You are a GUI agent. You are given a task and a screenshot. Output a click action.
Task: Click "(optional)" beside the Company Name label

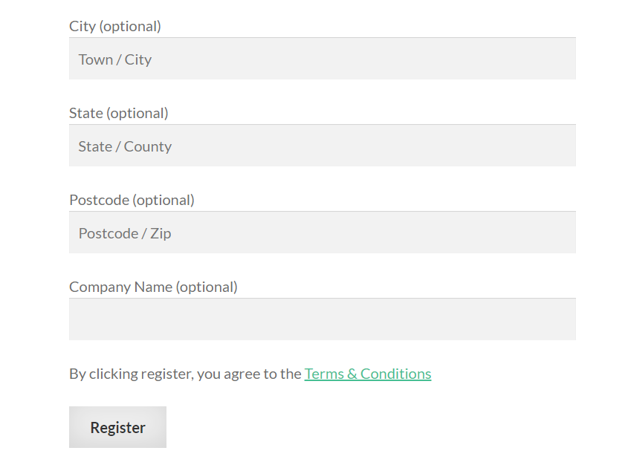(x=207, y=287)
